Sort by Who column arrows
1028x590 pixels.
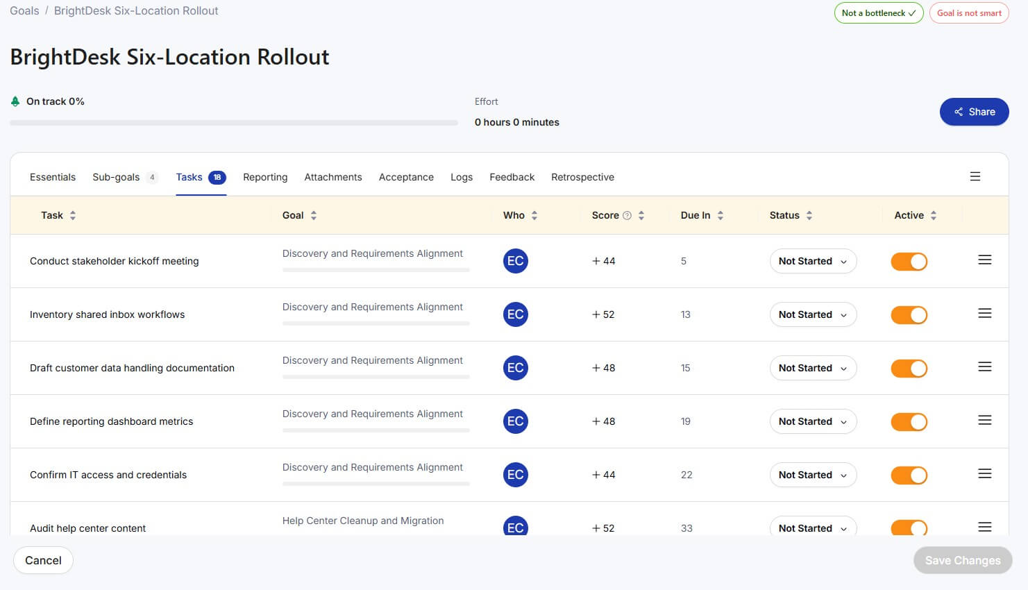534,215
